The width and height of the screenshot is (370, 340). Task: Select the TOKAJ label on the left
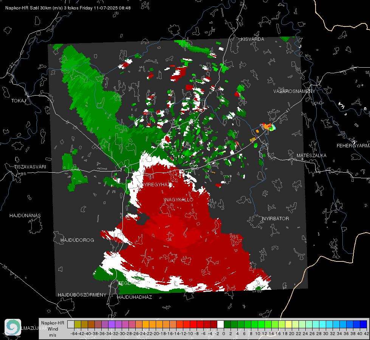[19, 101]
